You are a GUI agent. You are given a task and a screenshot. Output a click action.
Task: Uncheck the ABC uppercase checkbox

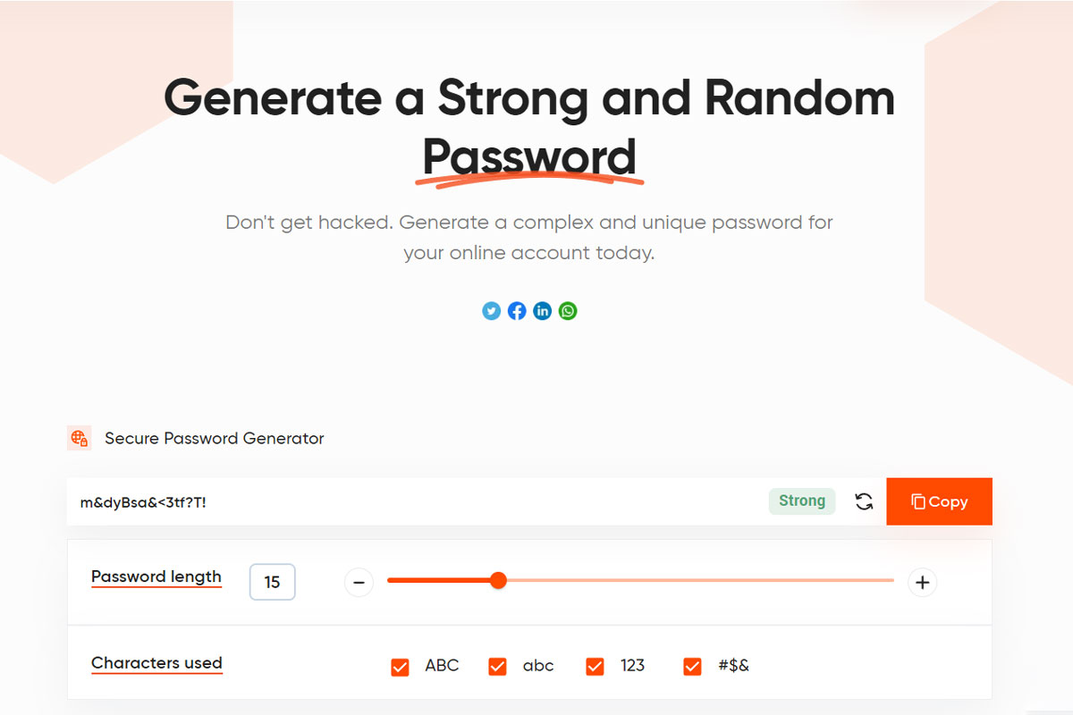[x=400, y=667]
